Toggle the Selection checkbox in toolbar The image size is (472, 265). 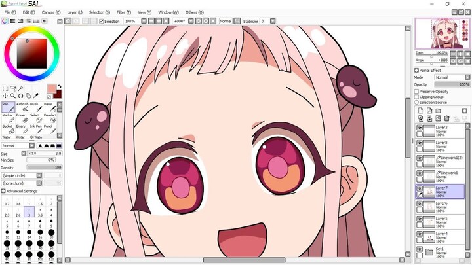click(102, 22)
